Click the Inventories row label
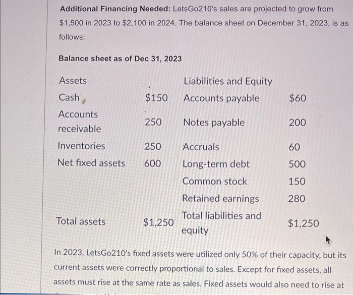353x295 pixels. pyautogui.click(x=81, y=146)
